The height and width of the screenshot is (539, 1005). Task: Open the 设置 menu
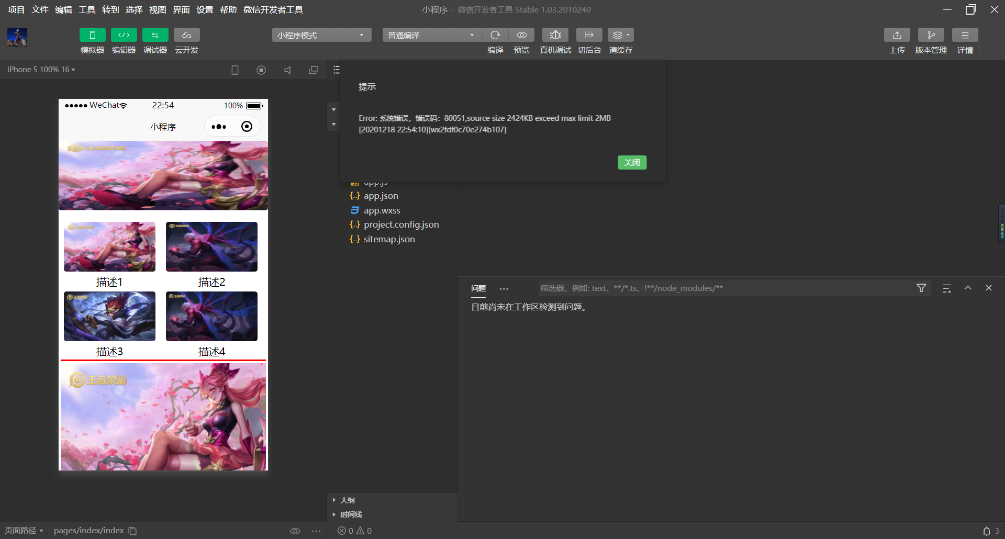point(205,10)
